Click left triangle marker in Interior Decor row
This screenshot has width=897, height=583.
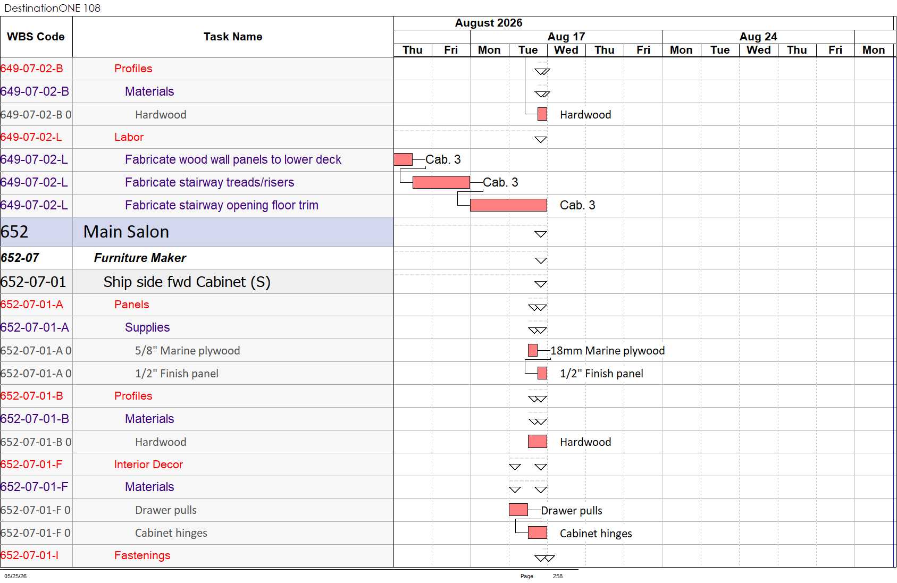(515, 467)
